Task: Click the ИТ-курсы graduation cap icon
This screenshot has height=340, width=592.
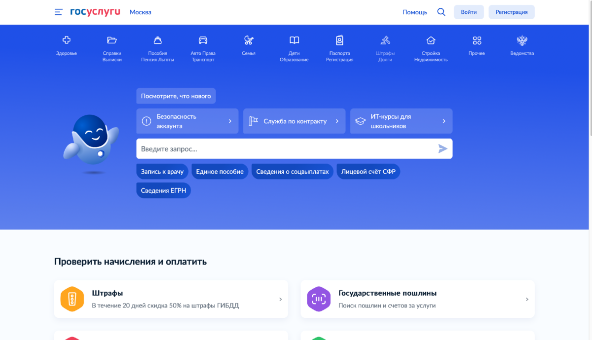Action: (360, 121)
